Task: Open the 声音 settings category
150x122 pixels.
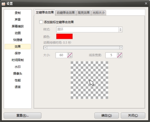Action: coord(18,20)
